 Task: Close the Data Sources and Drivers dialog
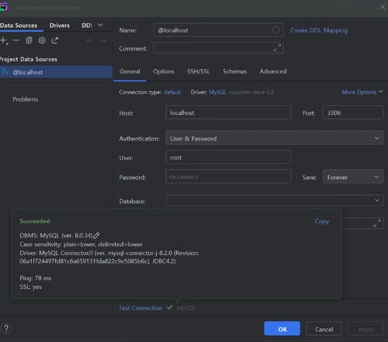click(382, 7)
